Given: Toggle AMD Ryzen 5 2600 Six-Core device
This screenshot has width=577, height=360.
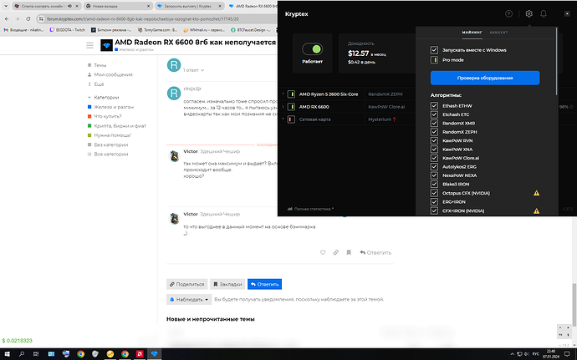Looking at the screenshot, I should pyautogui.click(x=291, y=94).
